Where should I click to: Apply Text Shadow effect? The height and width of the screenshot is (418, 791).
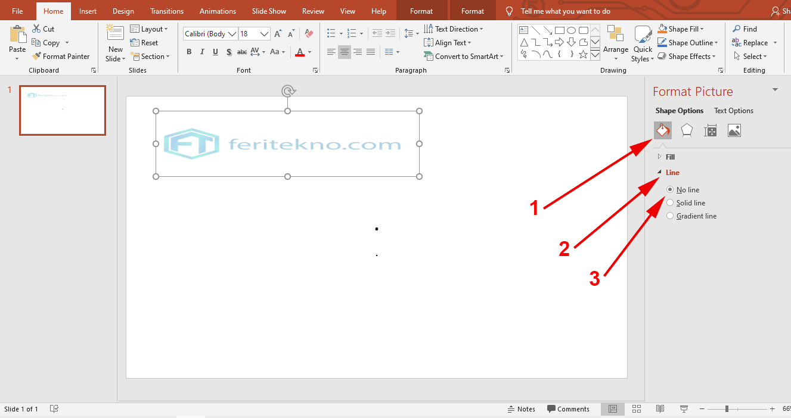point(228,52)
